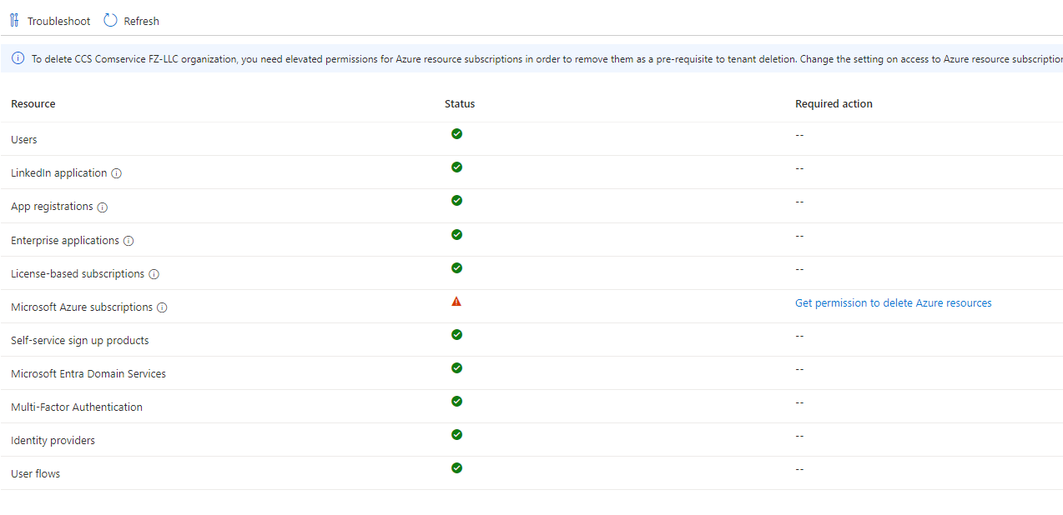Click the warning triangle for Microsoft Azure subscriptions

point(456,301)
